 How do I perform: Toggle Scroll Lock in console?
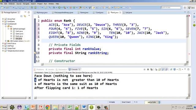click(x=160, y=69)
